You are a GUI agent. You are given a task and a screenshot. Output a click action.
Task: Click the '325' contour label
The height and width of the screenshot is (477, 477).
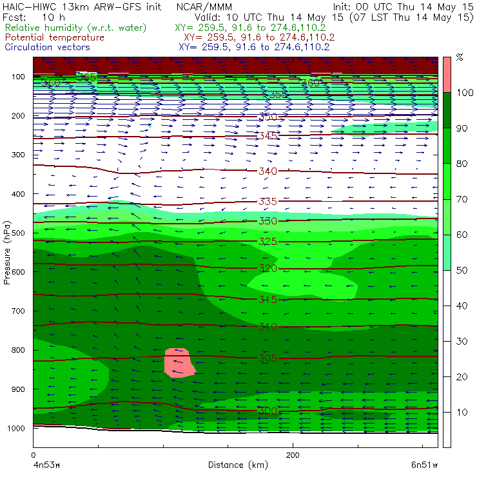coord(268,242)
